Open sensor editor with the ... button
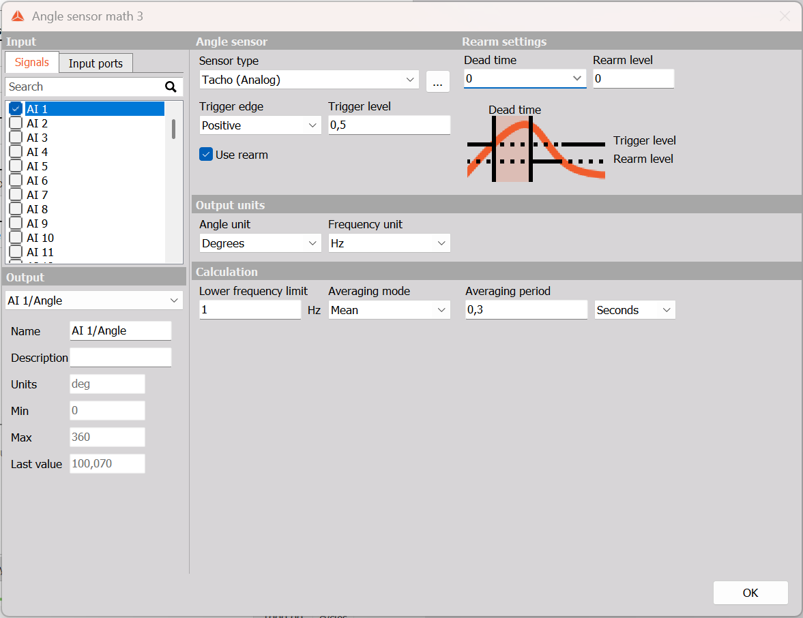This screenshot has width=803, height=618. pos(437,81)
